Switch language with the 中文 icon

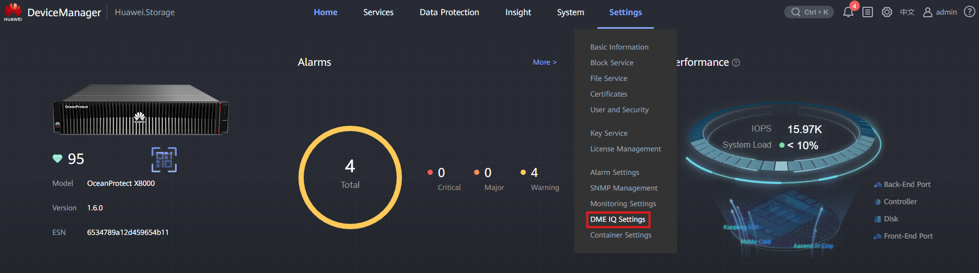click(907, 12)
